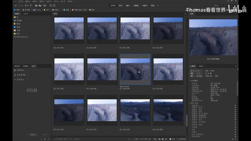
Task: Click the minus button to shrink thumbnails
Action: point(129,139)
